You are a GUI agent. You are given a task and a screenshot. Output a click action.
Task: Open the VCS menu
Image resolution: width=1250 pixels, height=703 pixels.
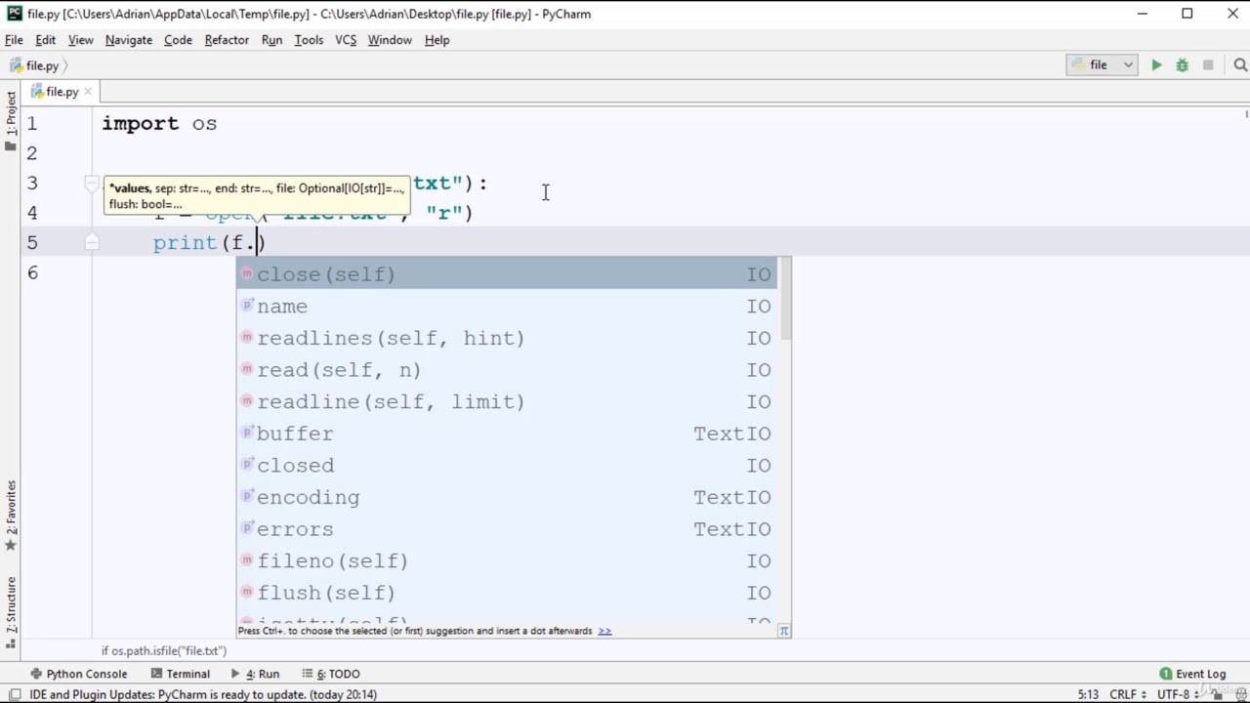(346, 40)
